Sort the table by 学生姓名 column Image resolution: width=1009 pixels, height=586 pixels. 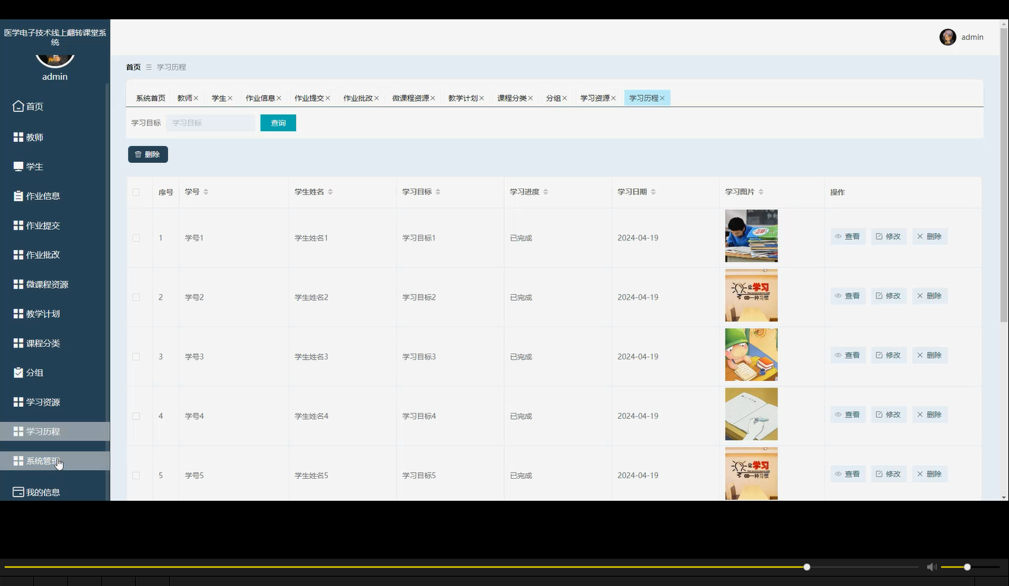pyautogui.click(x=330, y=192)
